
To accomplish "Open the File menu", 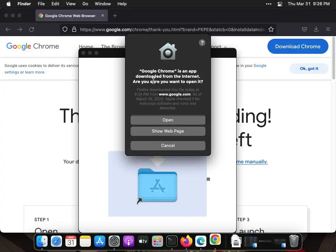I will coord(41,4).
